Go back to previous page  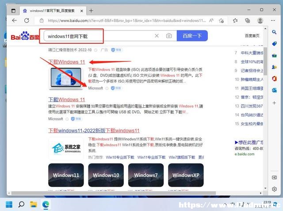click(x=15, y=21)
